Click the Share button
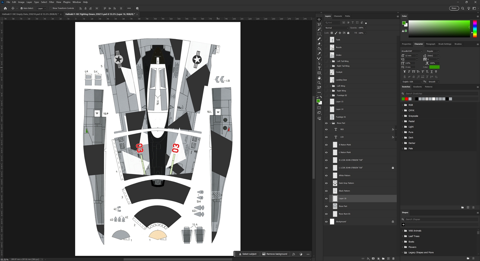480x261 pixels. pyautogui.click(x=454, y=8)
